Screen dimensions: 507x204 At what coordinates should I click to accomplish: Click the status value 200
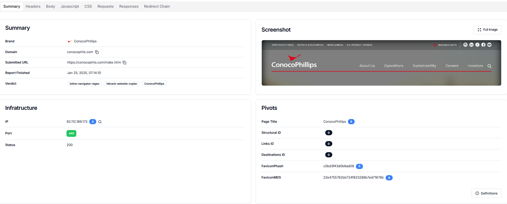(x=70, y=145)
